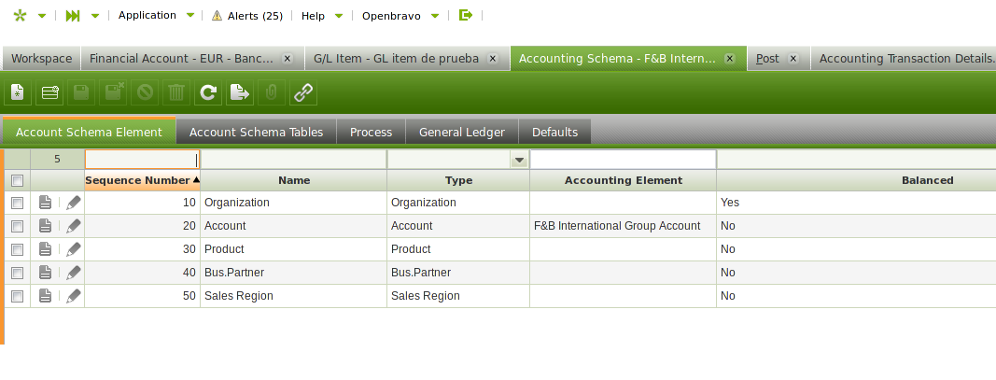Image resolution: width=996 pixels, height=380 pixels.
Task: Open the Type filter dropdown
Action: (x=519, y=161)
